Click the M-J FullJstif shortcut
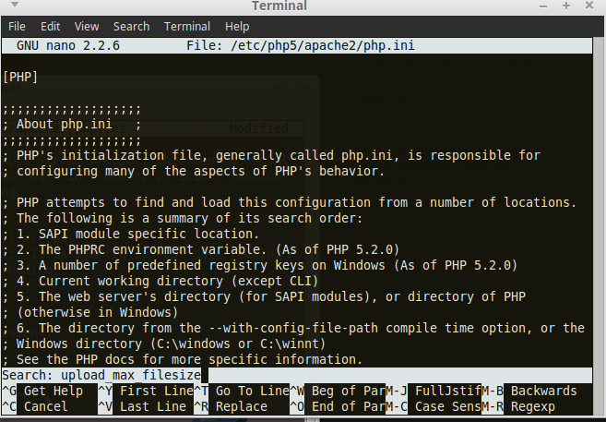 (433, 391)
